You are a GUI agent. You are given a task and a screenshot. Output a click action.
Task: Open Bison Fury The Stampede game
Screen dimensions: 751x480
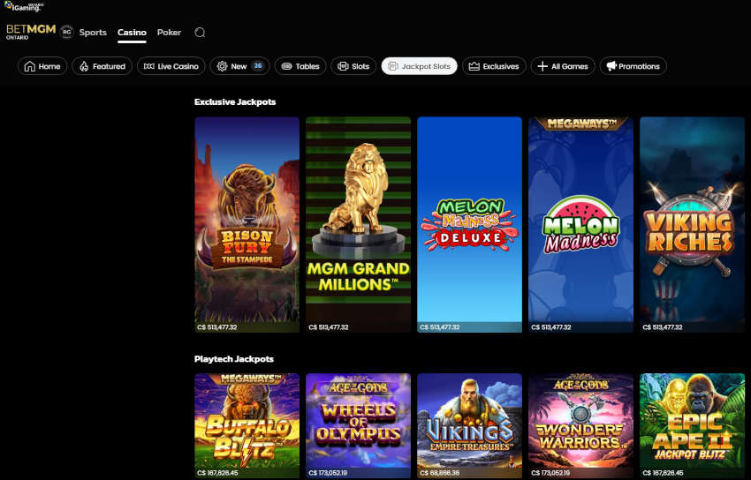pos(247,225)
